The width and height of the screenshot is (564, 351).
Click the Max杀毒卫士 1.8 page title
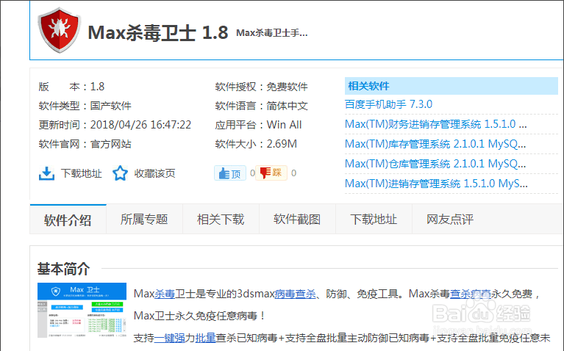(x=158, y=33)
